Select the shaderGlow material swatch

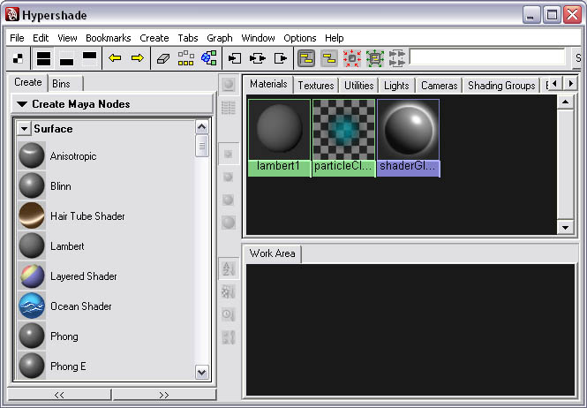(409, 138)
